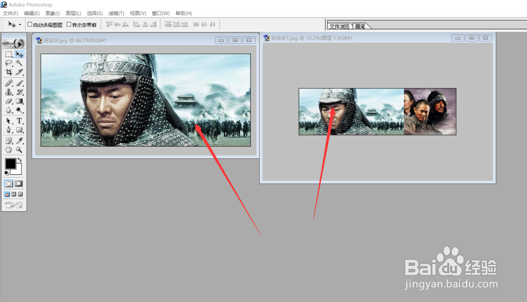Screen dimensions: 527x302
Task: Select the Rectangle shape tool
Action: [x=20, y=130]
